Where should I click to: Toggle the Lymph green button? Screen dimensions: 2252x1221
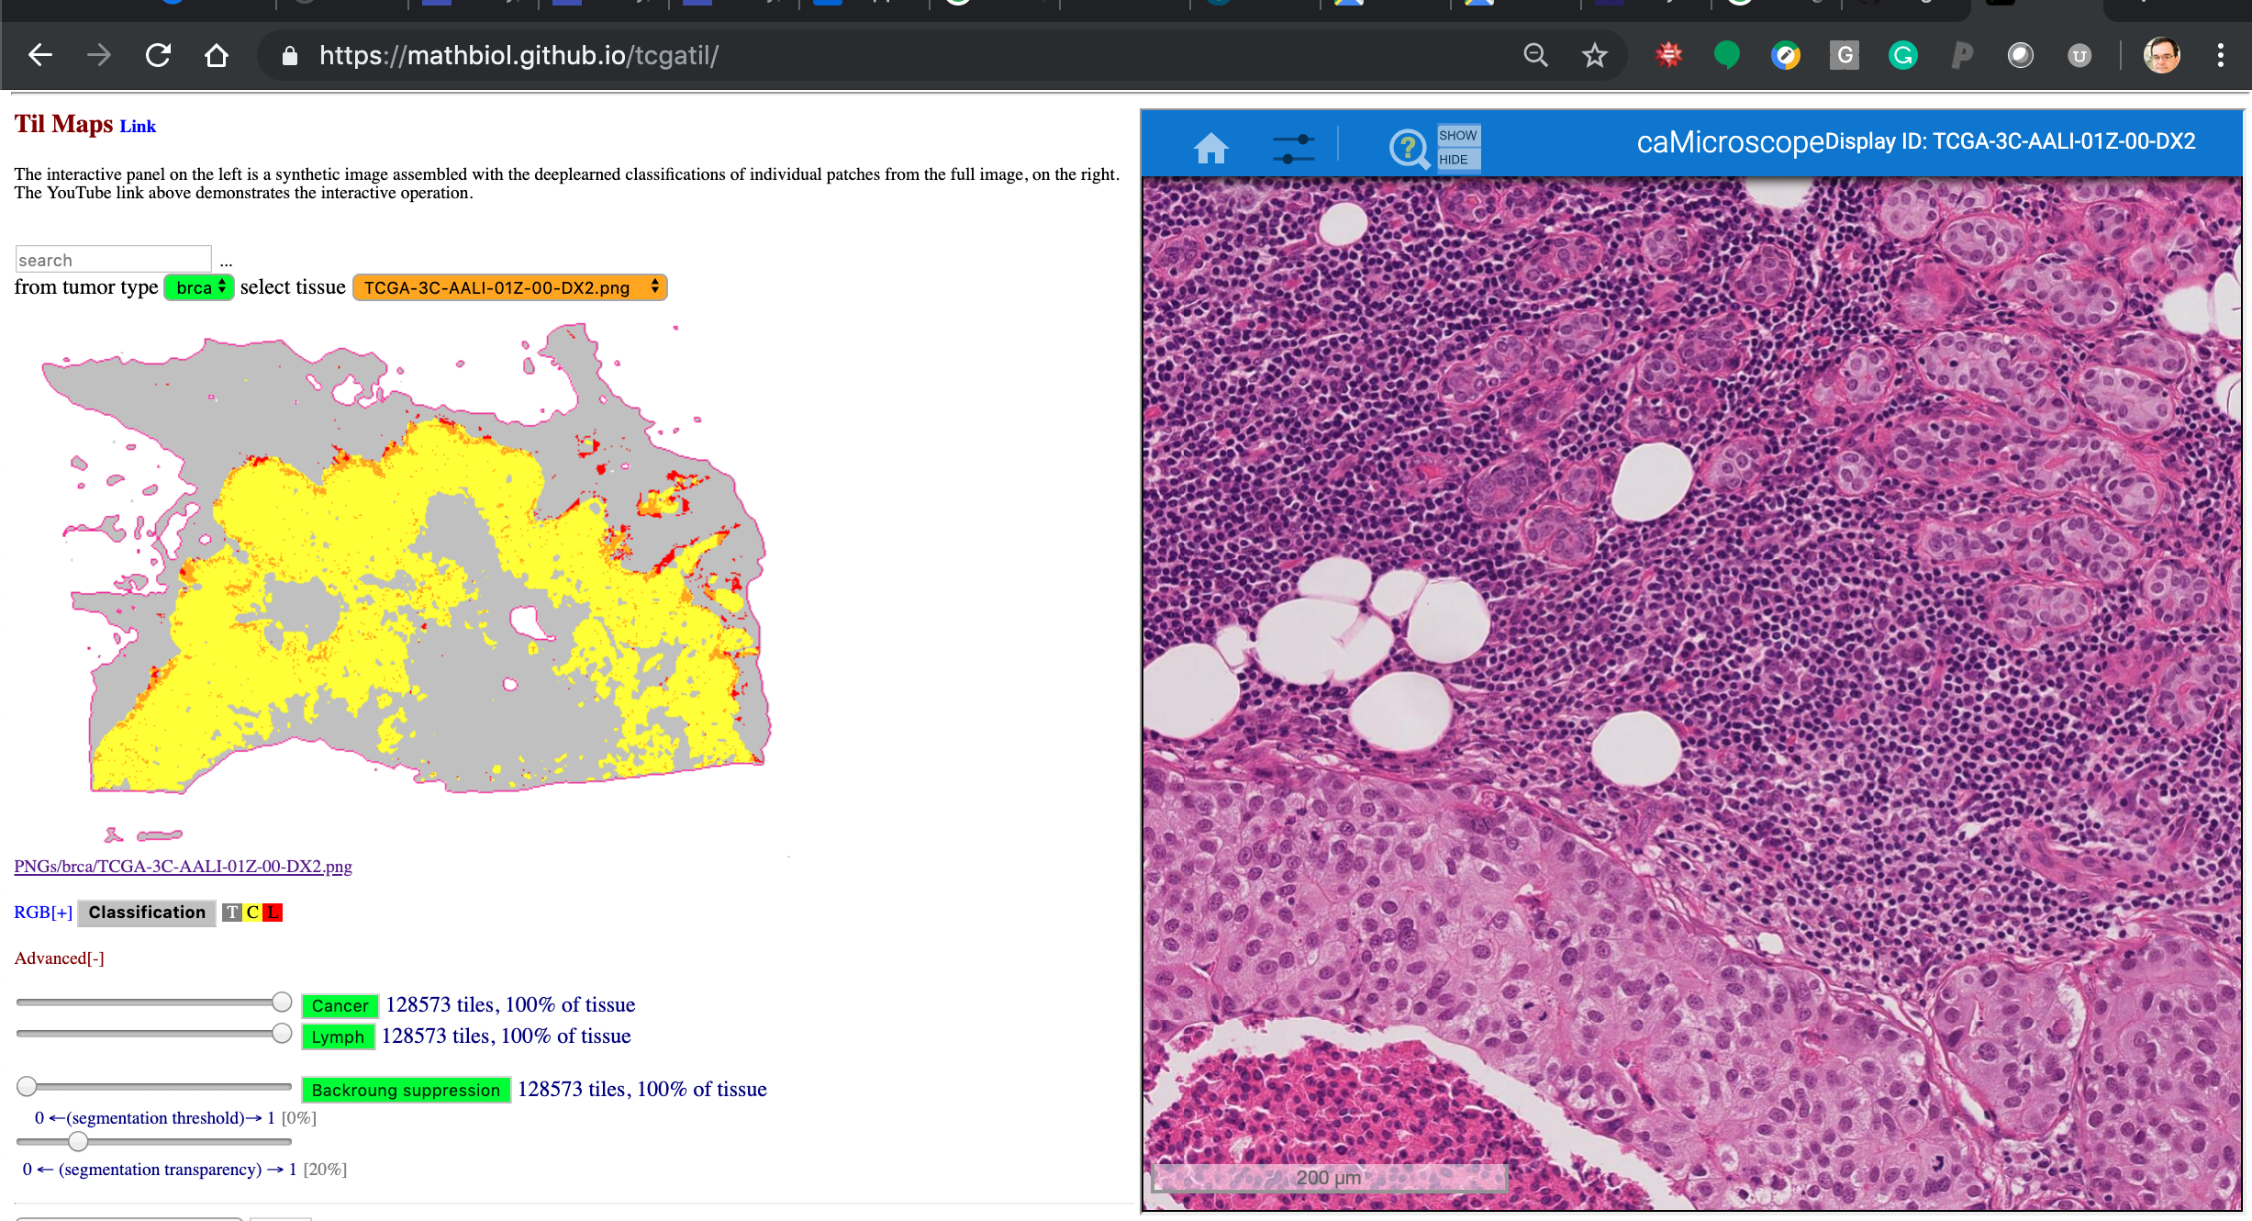338,1036
